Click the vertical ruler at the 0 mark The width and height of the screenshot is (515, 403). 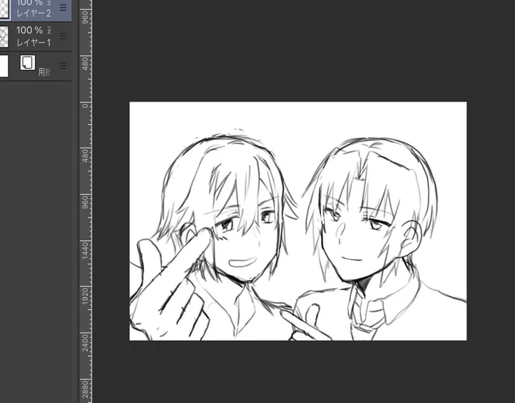(x=85, y=105)
